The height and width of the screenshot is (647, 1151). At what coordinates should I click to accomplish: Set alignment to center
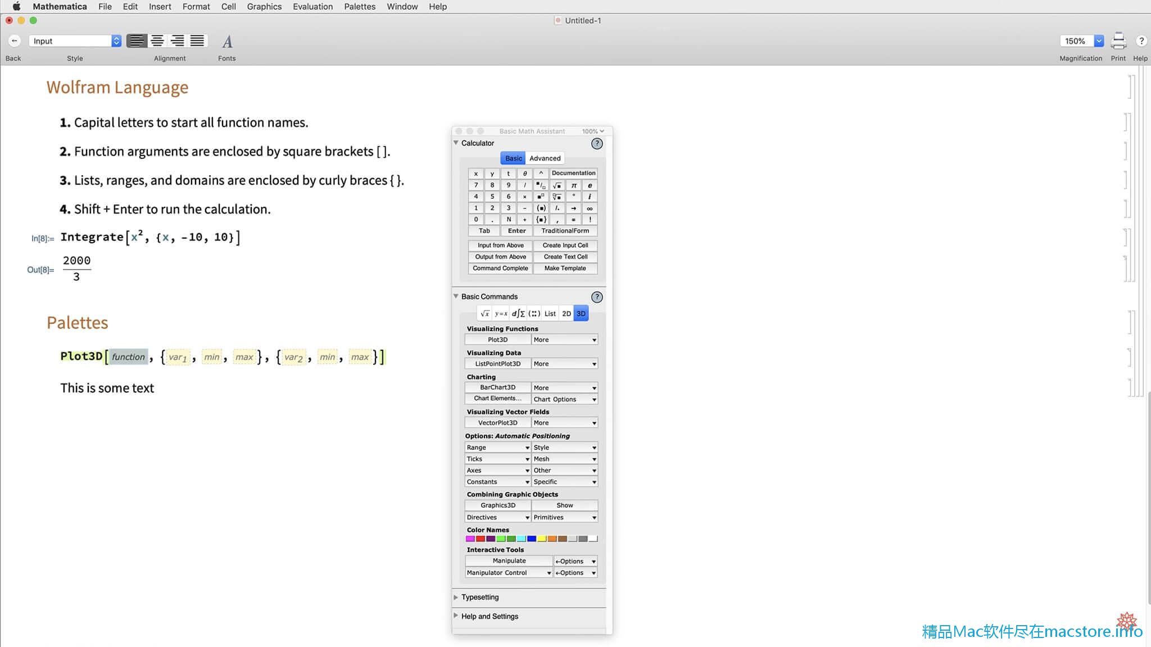pos(157,41)
